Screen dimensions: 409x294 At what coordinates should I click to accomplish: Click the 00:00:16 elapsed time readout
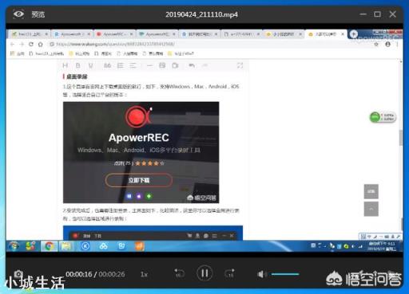78,274
